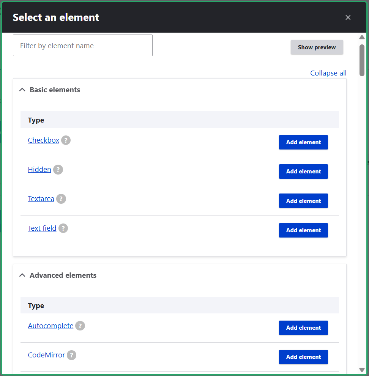369x376 pixels.
Task: Open the Checkbox element link
Action: [43, 140]
